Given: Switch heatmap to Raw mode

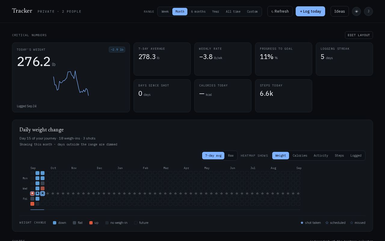Looking at the screenshot, I should click(x=231, y=155).
